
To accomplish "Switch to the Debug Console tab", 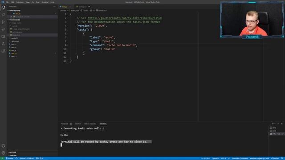I will point(90,124).
